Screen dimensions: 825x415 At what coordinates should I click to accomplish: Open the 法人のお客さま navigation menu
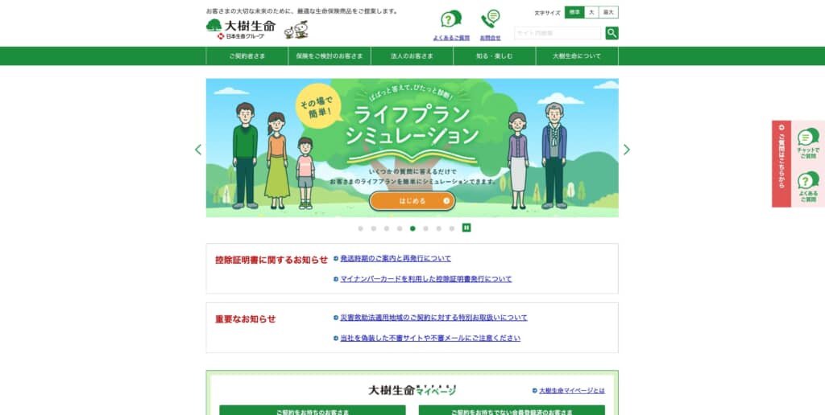412,55
